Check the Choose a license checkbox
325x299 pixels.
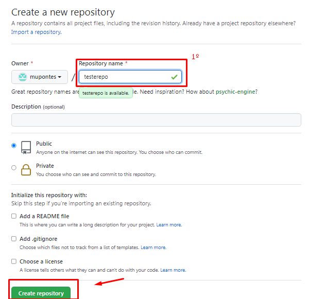click(14, 261)
